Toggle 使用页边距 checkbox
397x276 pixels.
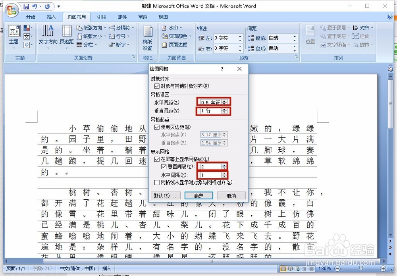point(157,127)
